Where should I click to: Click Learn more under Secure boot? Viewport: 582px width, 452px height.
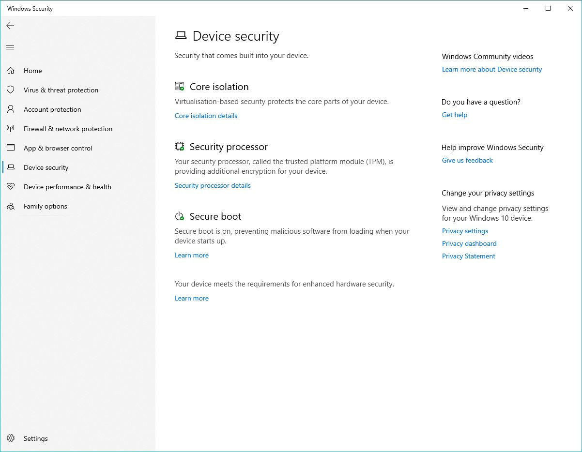[192, 255]
